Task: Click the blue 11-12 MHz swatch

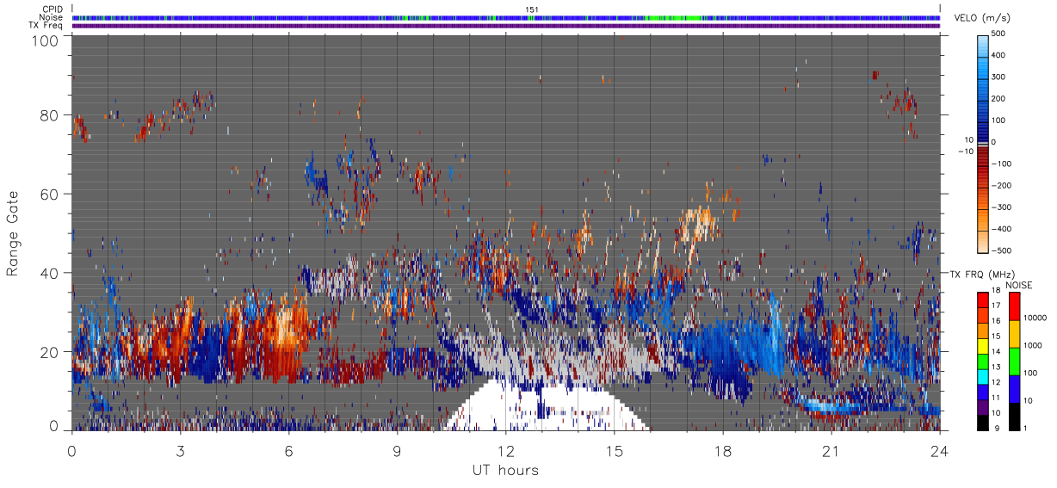Action: (983, 392)
